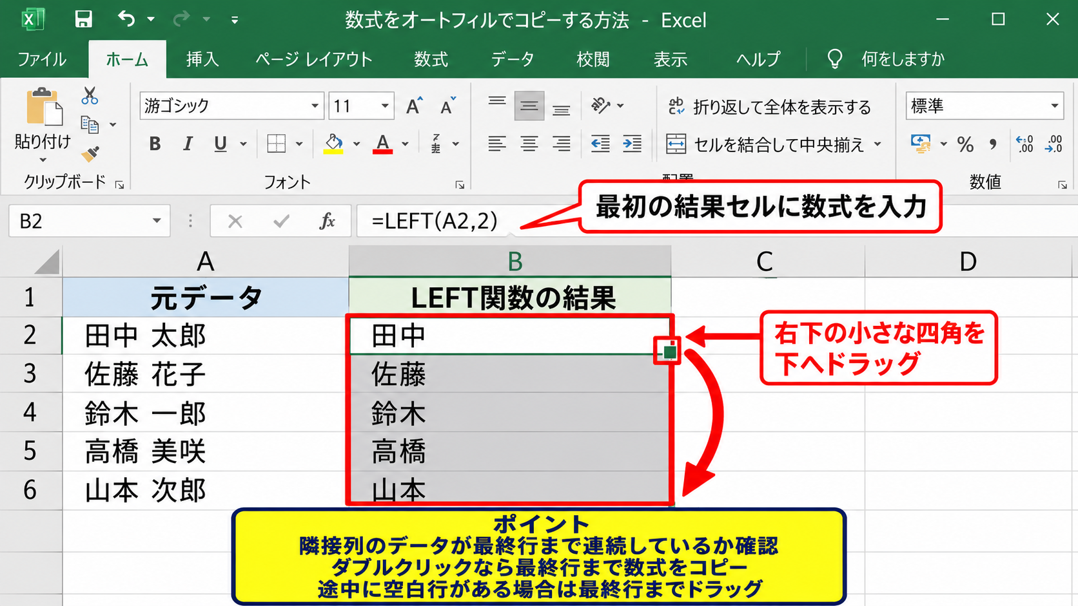This screenshot has width=1078, height=606.
Task: Expand the B2 name box dropdown
Action: [157, 222]
